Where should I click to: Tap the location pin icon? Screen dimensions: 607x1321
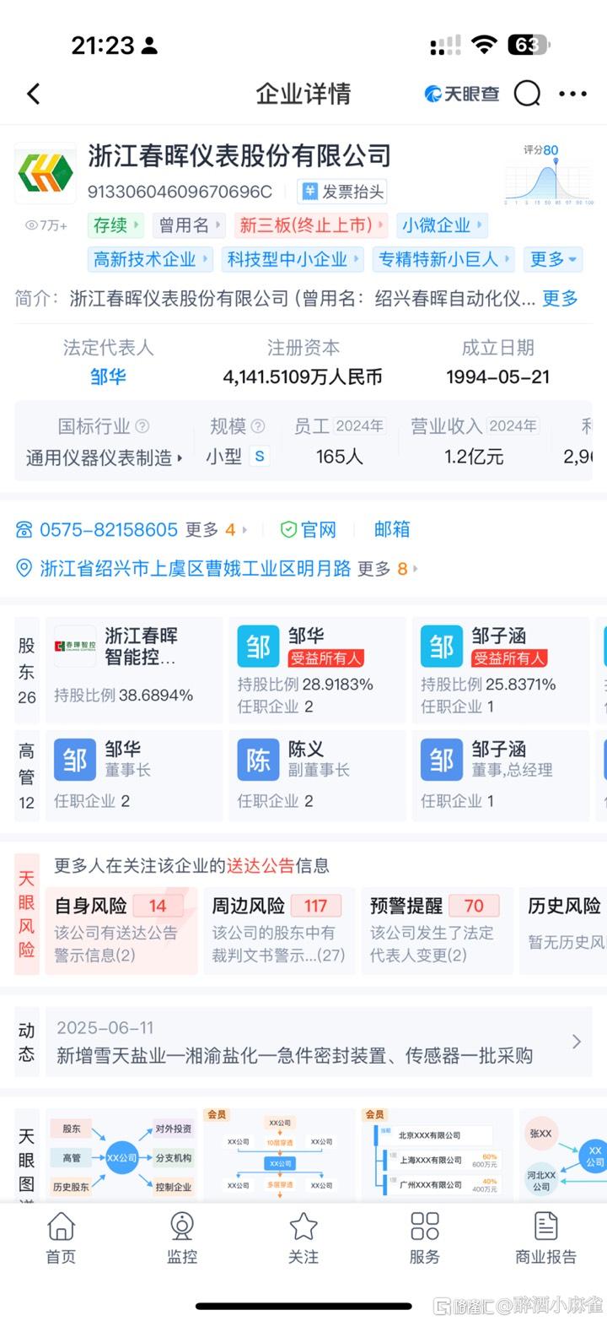point(24,568)
